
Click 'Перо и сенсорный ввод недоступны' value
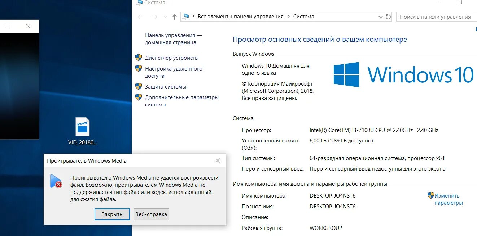[x=377, y=169]
